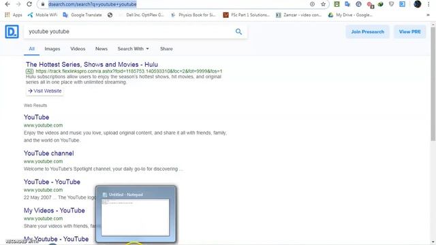The height and width of the screenshot is (245, 436).
Task: Open the Mobile WiFi bookmark
Action: [42, 15]
